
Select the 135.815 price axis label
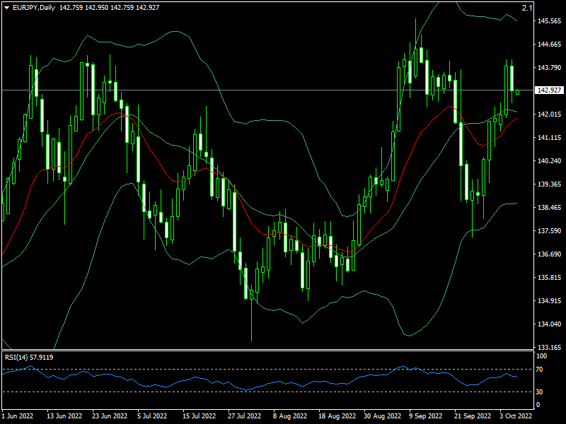click(550, 277)
